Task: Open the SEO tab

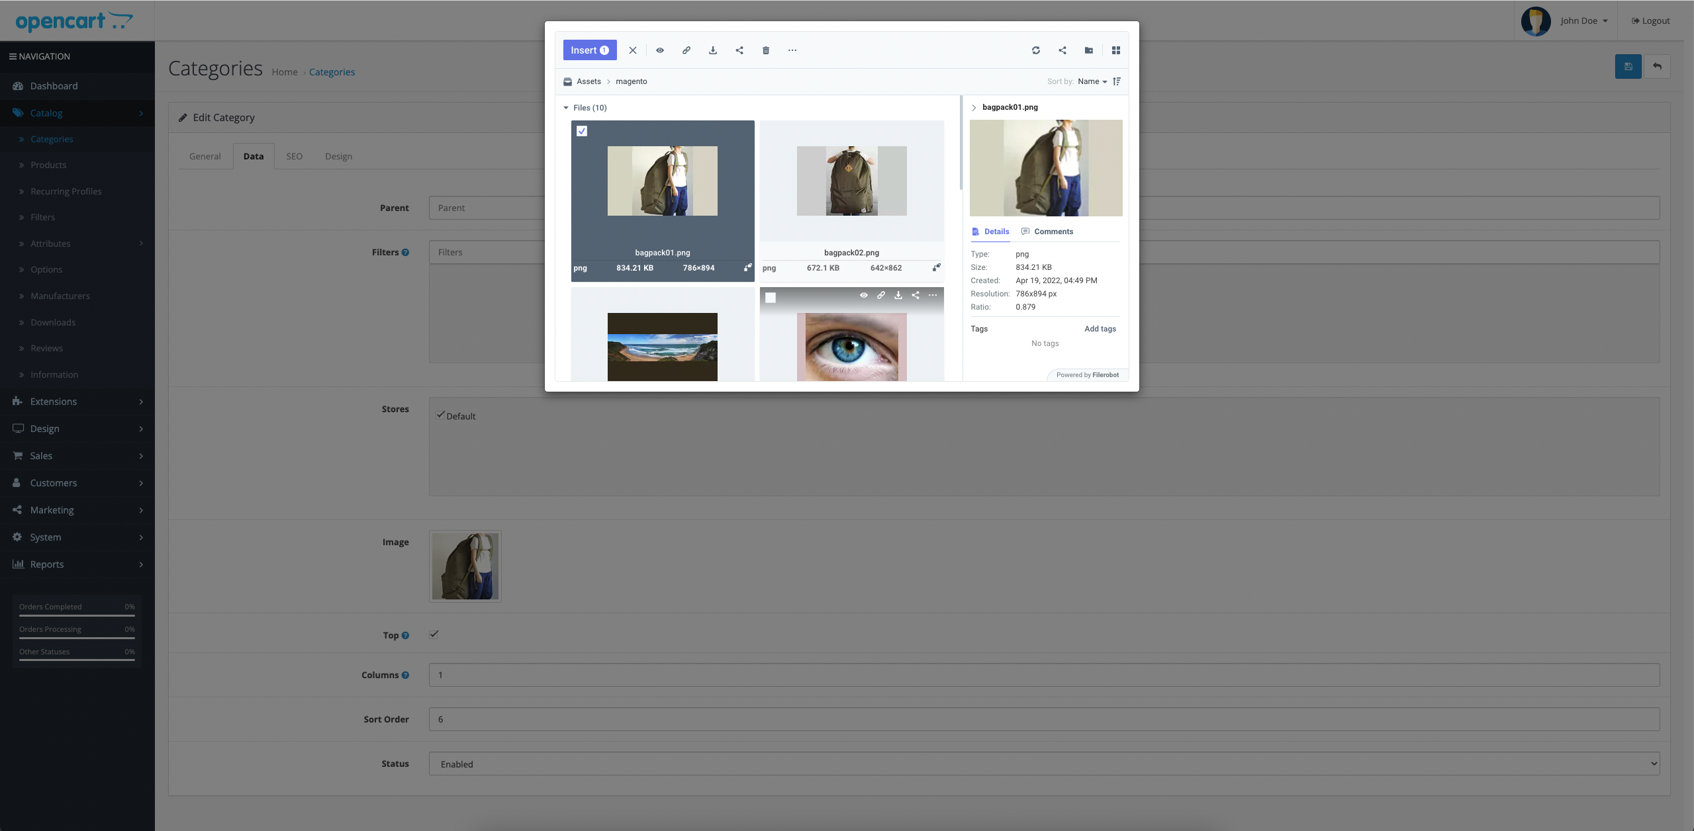Action: [294, 156]
